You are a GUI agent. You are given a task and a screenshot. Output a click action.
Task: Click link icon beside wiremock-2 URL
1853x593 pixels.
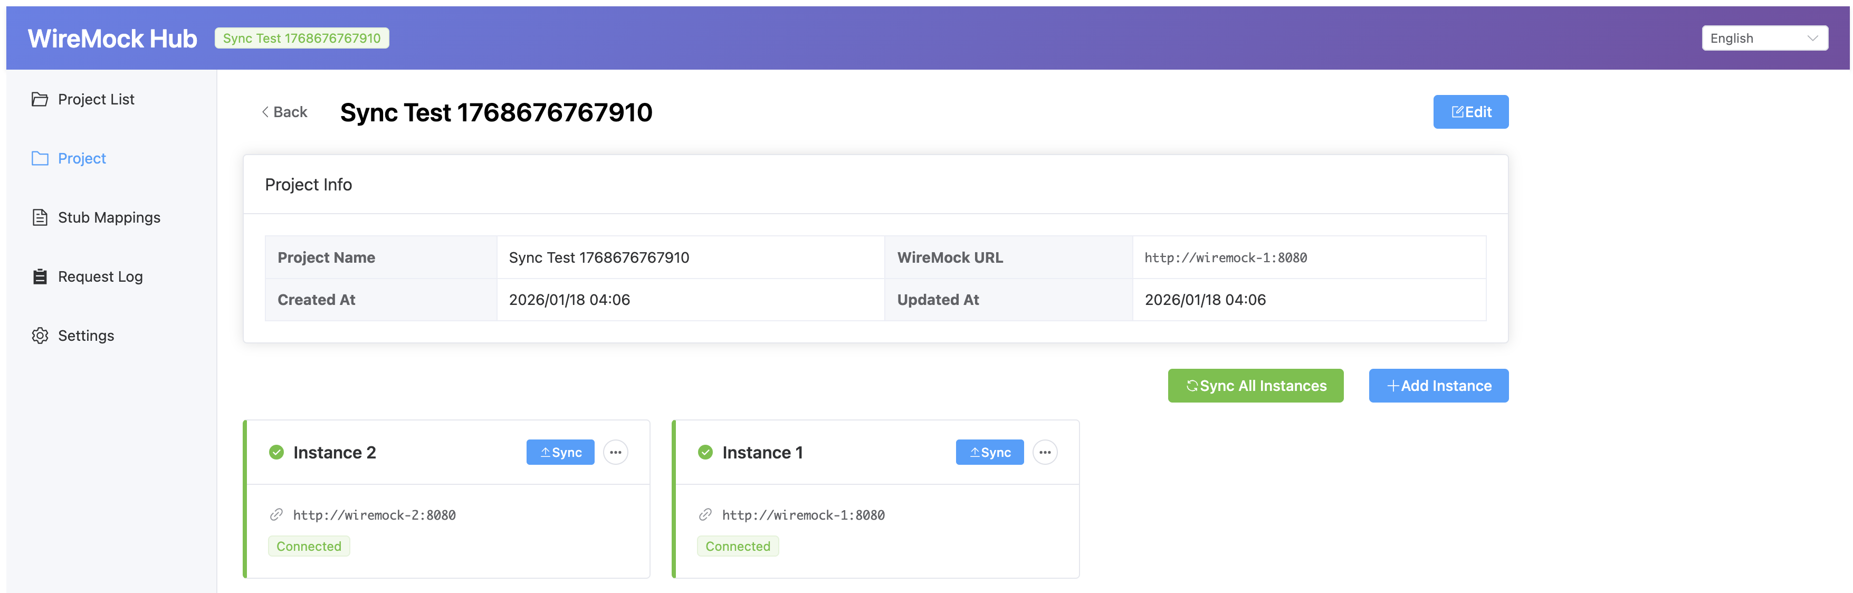point(276,514)
